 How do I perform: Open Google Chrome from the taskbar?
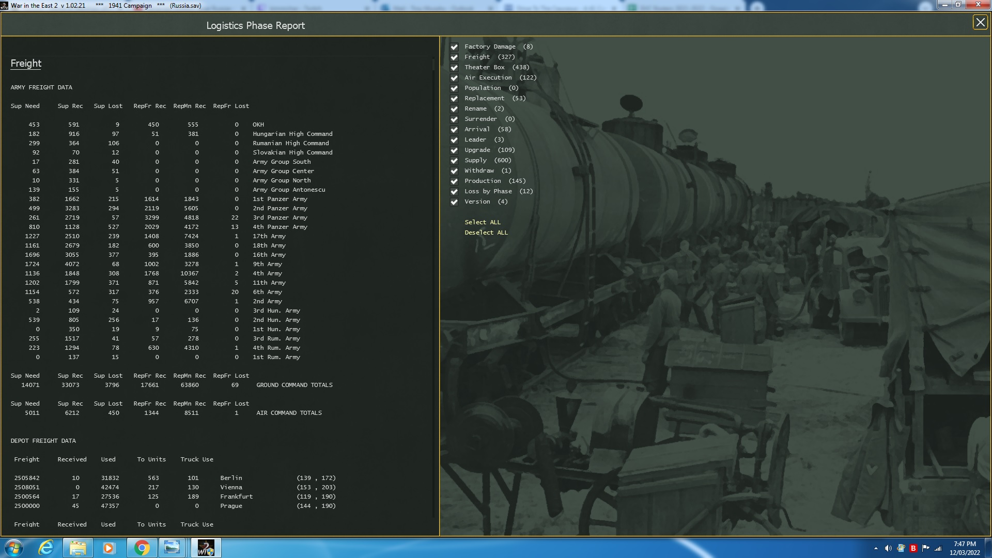[x=142, y=548]
